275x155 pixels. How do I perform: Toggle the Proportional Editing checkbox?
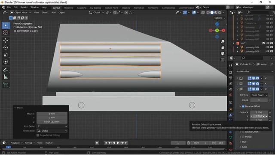[38, 135]
